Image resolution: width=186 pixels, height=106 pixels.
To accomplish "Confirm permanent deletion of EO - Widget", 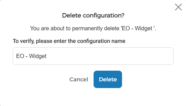I will 108,79.
